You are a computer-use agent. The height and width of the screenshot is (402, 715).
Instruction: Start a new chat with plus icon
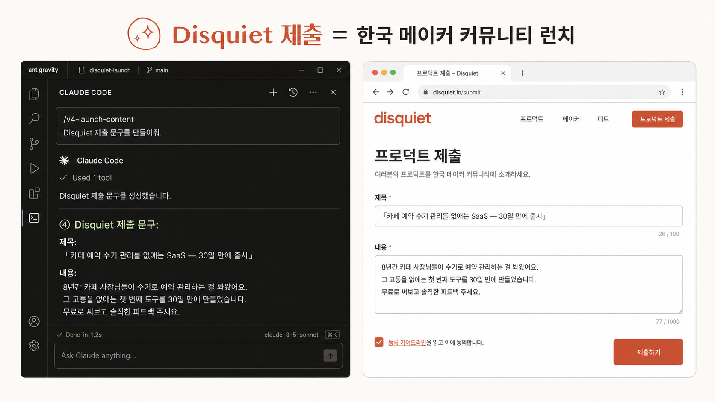[273, 92]
